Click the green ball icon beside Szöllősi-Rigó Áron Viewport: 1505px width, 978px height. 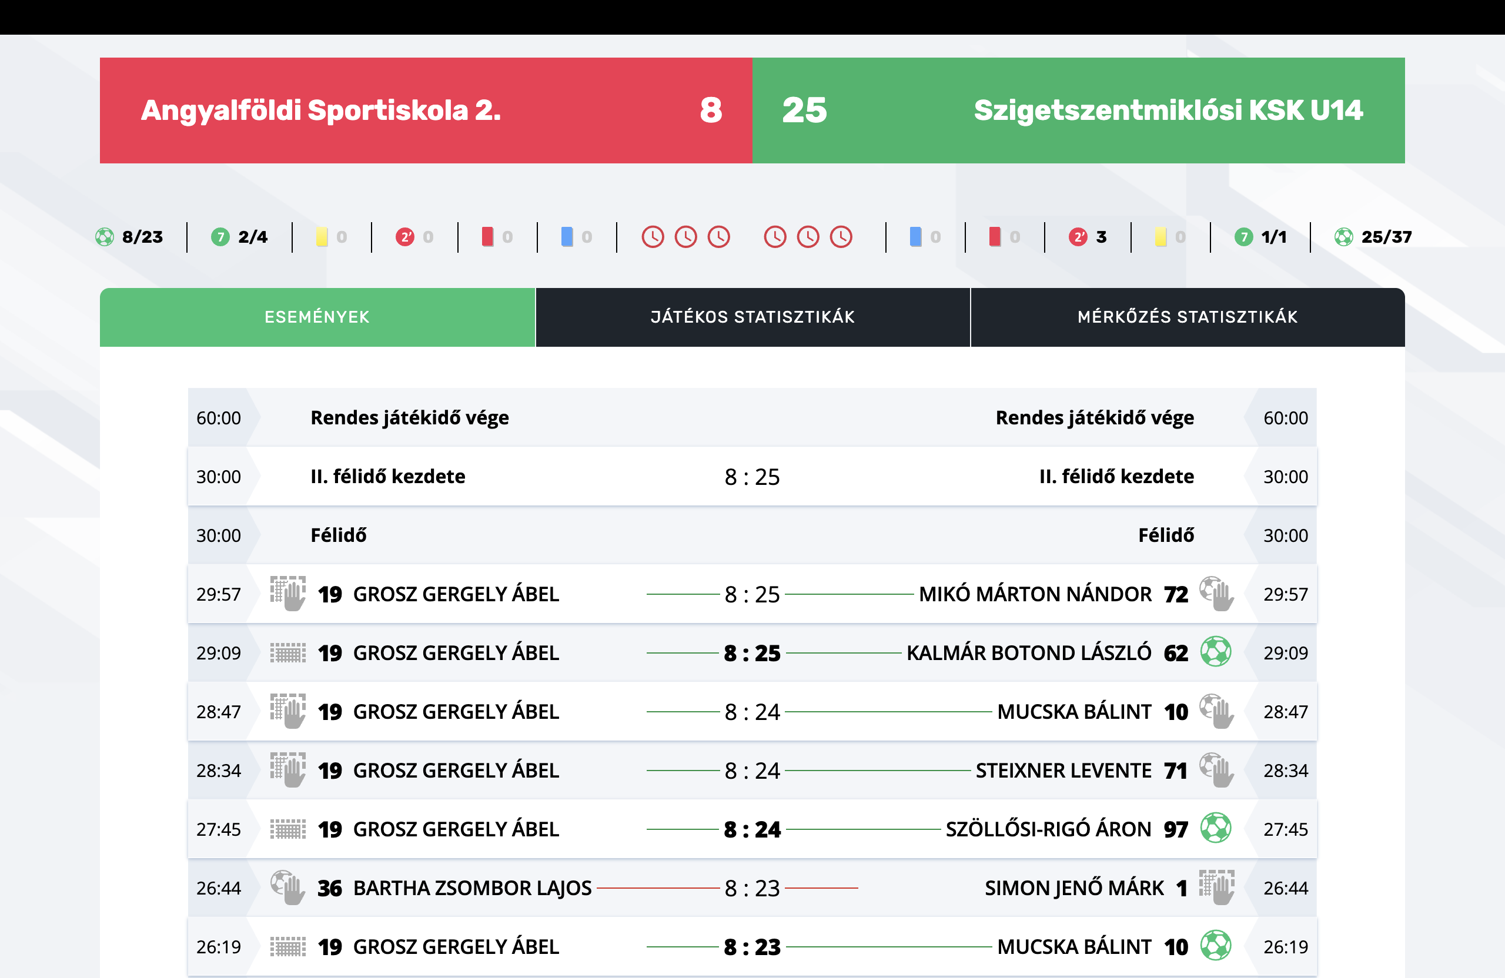(1215, 828)
